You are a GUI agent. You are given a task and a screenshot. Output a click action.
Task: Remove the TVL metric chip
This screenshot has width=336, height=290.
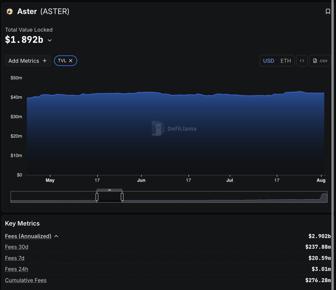click(x=71, y=61)
